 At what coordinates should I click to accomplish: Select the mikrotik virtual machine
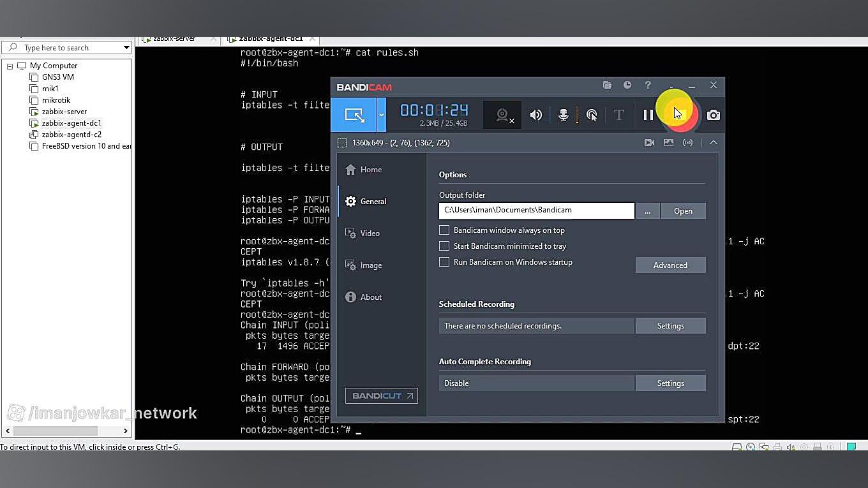coord(56,100)
